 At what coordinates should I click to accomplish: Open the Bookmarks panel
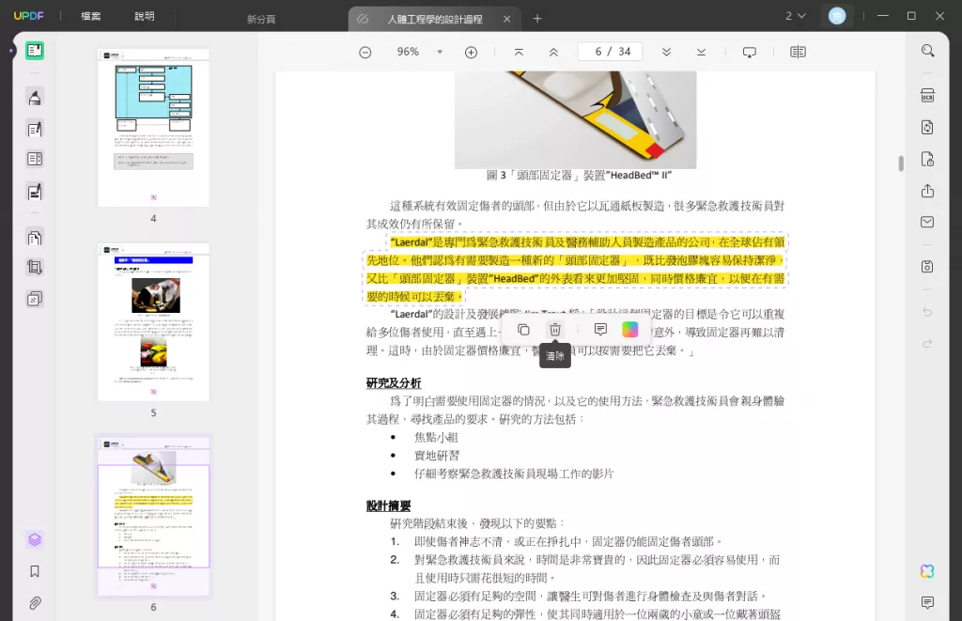point(35,571)
